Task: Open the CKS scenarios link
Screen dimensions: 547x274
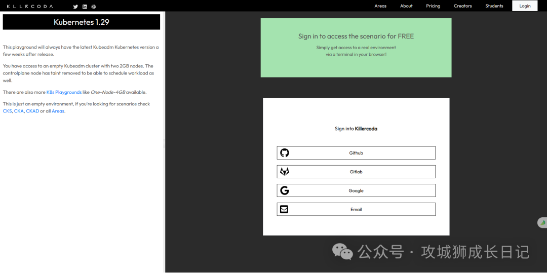Action: 7,111
